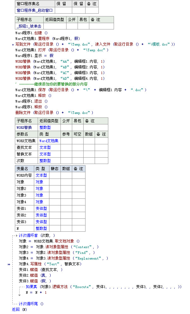Click the Word程序1.释放 () line
The width and height of the screenshot is (190, 314).
31,107
